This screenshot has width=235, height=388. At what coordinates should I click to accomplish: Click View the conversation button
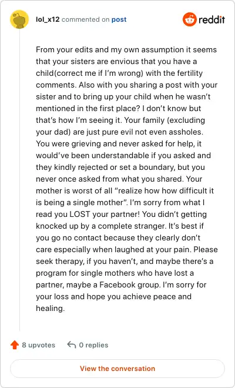click(x=117, y=368)
